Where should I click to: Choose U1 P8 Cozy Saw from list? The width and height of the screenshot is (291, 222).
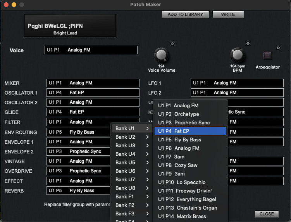pos(190,165)
